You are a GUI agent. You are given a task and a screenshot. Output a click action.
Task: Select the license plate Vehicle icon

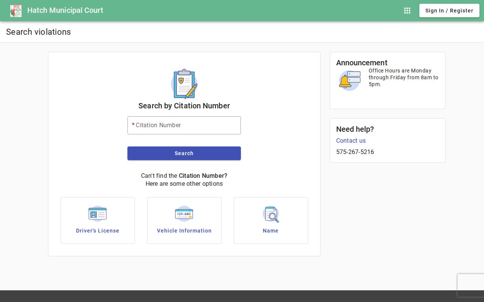(184, 214)
